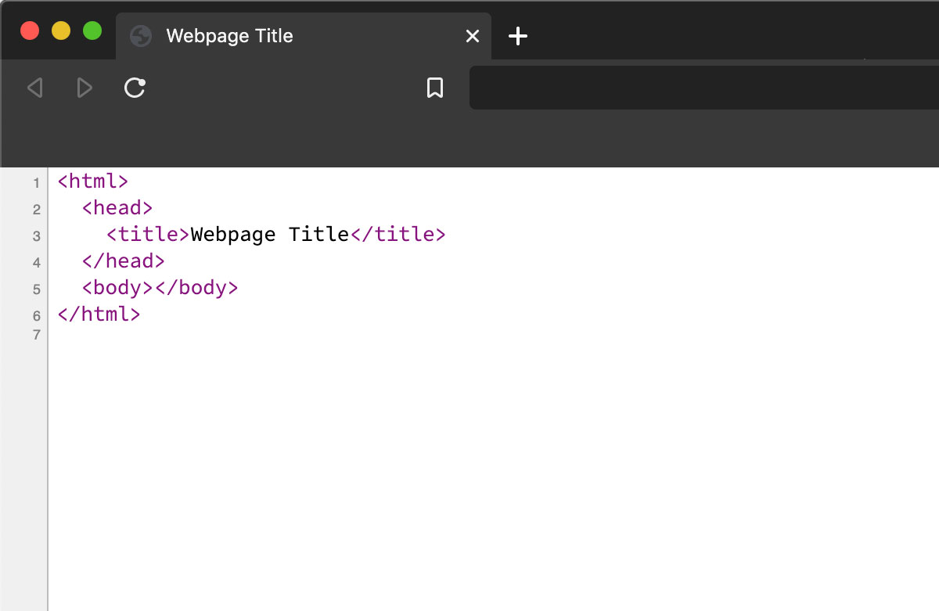Bookmark this page with the bookmark icon
The height and width of the screenshot is (611, 939).
click(x=435, y=88)
